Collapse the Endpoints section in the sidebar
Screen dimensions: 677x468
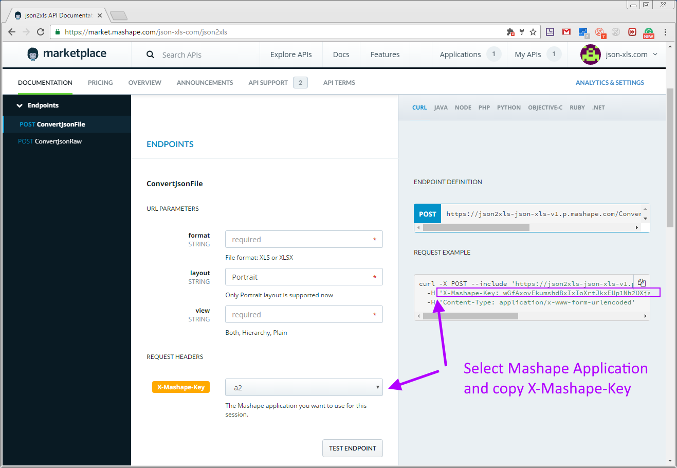point(20,105)
